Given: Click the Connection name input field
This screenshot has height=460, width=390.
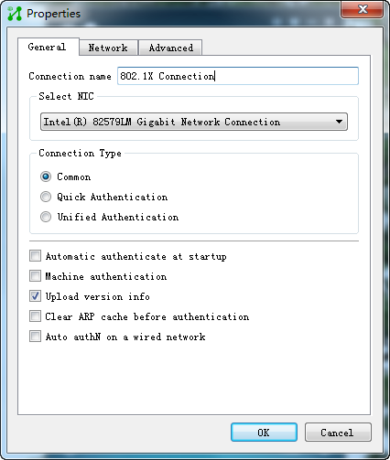Looking at the screenshot, I should coord(238,76).
